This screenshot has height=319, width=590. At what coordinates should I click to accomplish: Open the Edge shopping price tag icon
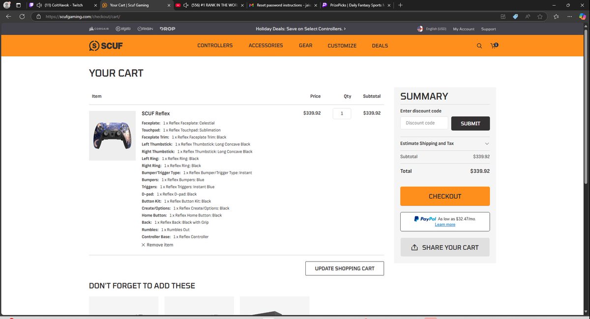pyautogui.click(x=515, y=16)
